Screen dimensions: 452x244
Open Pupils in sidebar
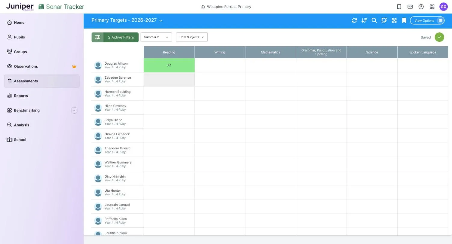click(x=42, y=37)
